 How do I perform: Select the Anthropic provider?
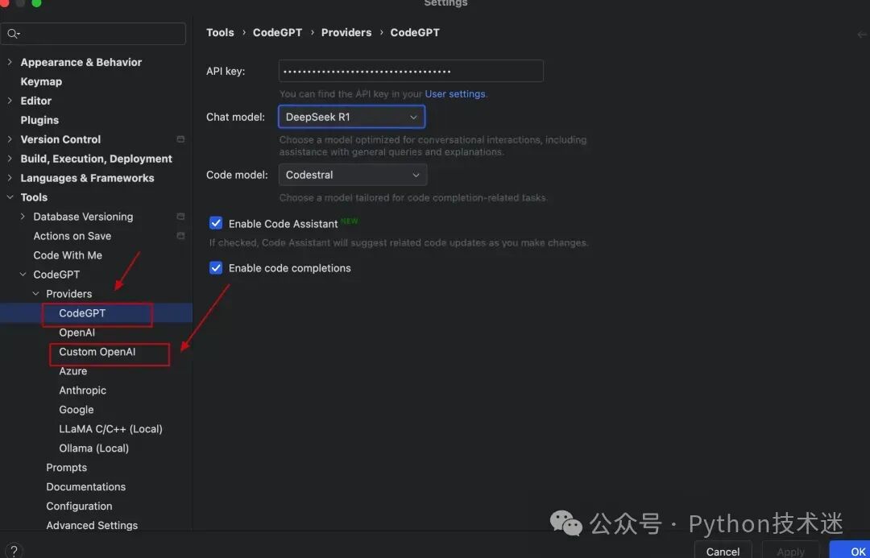tap(83, 391)
